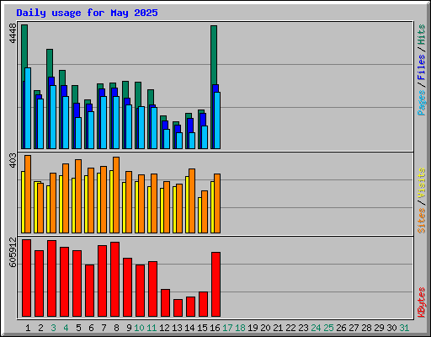
Task: Click the blue 'Files' legend label
Action: 422,67
